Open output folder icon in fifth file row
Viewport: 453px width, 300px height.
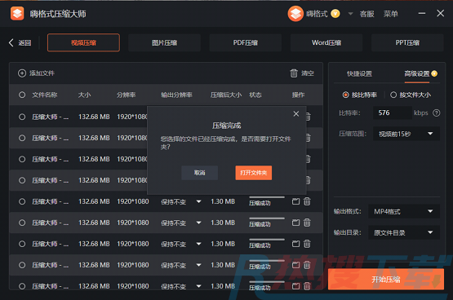click(295, 201)
